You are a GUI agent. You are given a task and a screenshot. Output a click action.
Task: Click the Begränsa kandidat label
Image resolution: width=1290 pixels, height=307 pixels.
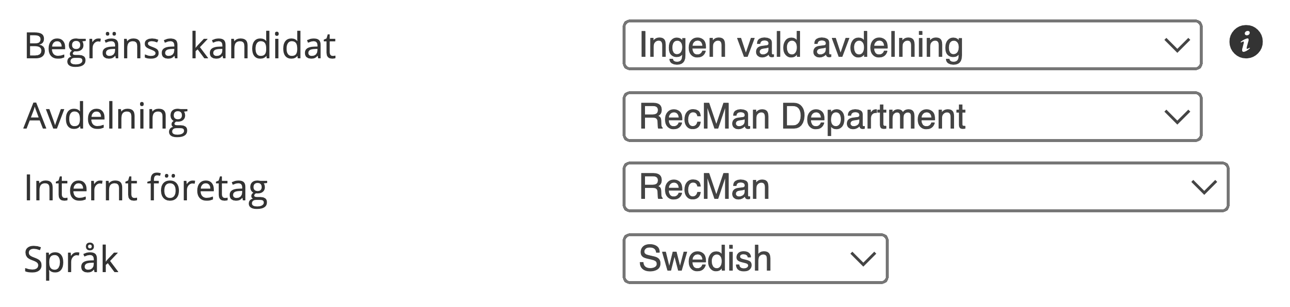tap(180, 46)
